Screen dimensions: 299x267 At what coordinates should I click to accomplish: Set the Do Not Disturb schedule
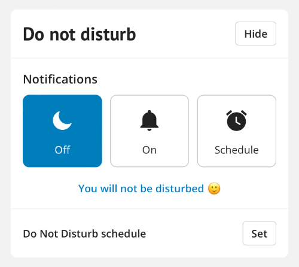tap(260, 233)
